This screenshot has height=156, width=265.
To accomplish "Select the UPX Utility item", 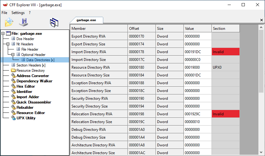I will pyautogui.click(x=26, y=118).
